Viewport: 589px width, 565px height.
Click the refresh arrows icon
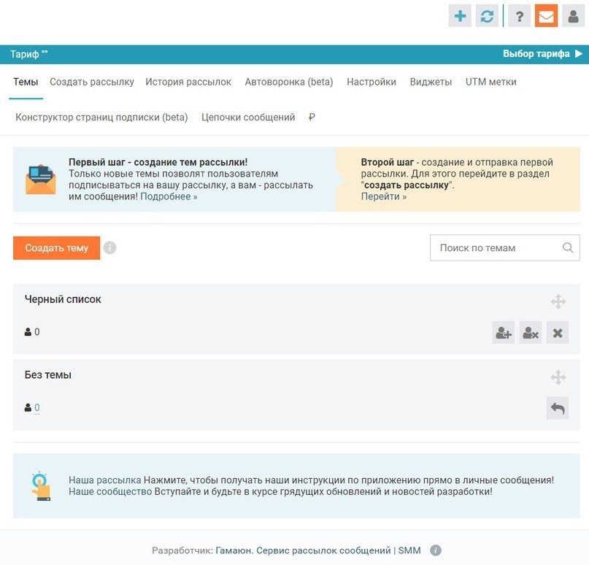click(487, 16)
